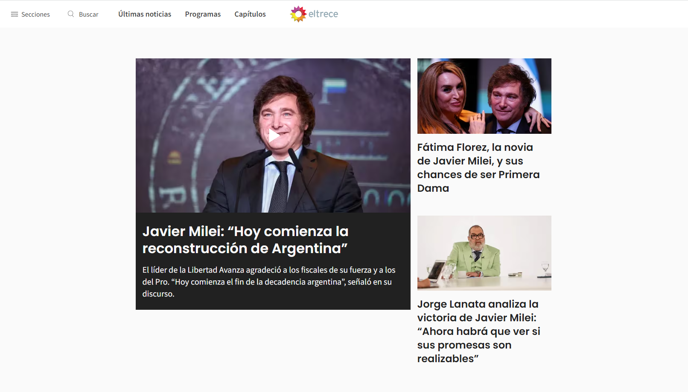Click the Jorge Lanata green jacket photo
Screen dimensions: 688x392
click(x=484, y=253)
